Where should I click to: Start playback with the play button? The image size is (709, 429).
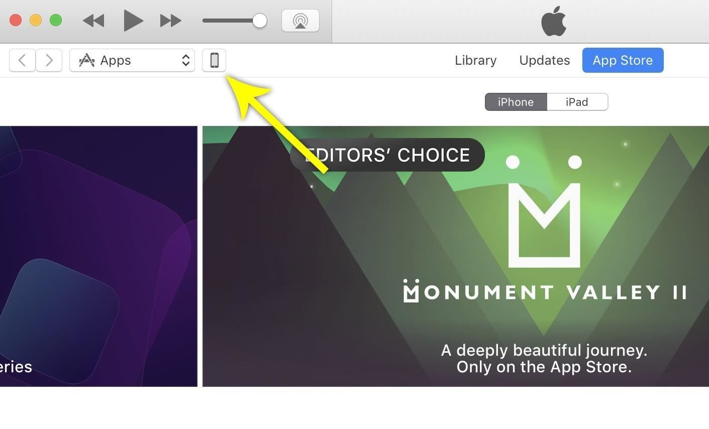click(133, 21)
